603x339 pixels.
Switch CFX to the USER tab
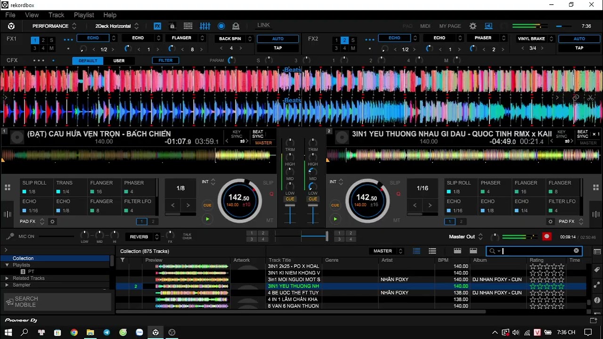pos(119,61)
